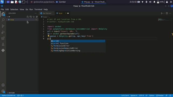This screenshot has width=173, height=97.
Task: Click ip.py in the breadcrumb path
Action: 45,17
